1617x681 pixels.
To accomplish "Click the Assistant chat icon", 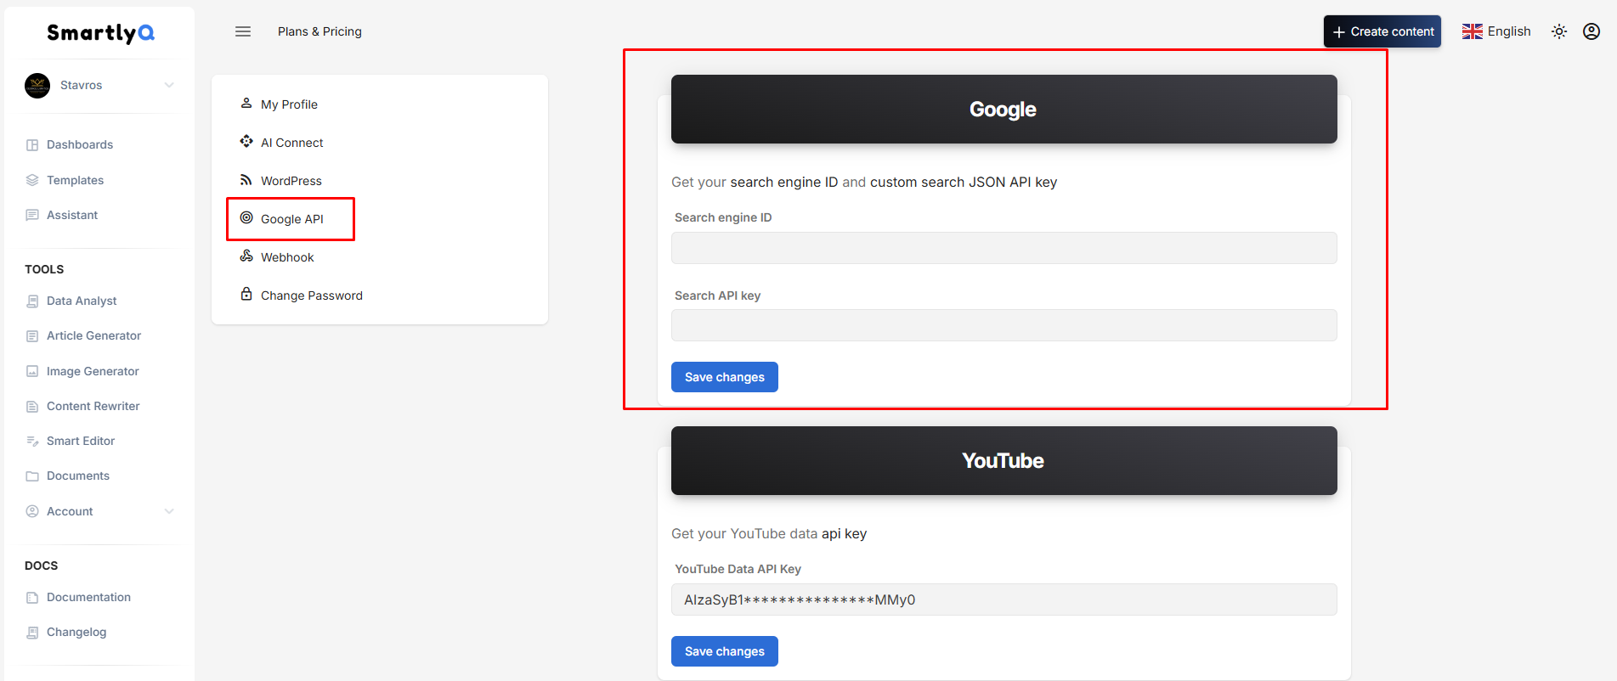I will (x=32, y=216).
